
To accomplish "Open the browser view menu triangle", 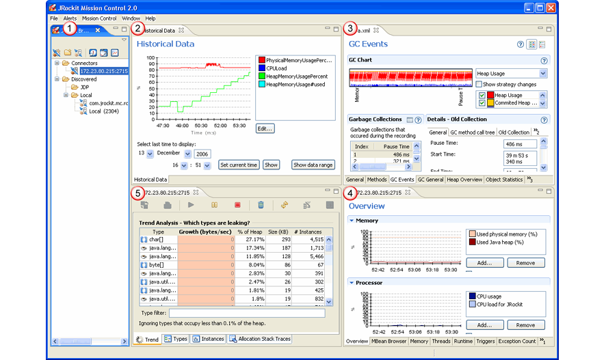I will click(124, 40).
